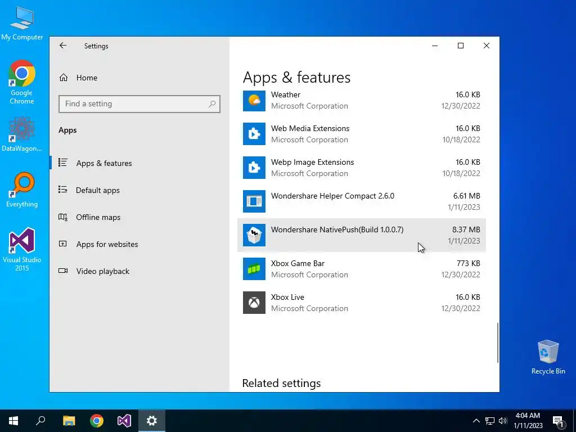
Task: Minimize the Settings window
Action: (x=435, y=46)
